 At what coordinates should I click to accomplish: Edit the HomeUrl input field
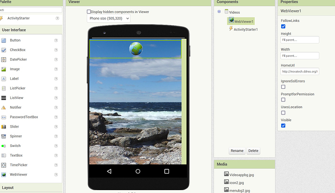tap(300, 71)
